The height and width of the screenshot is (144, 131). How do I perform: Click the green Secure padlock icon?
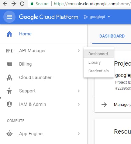32,4
